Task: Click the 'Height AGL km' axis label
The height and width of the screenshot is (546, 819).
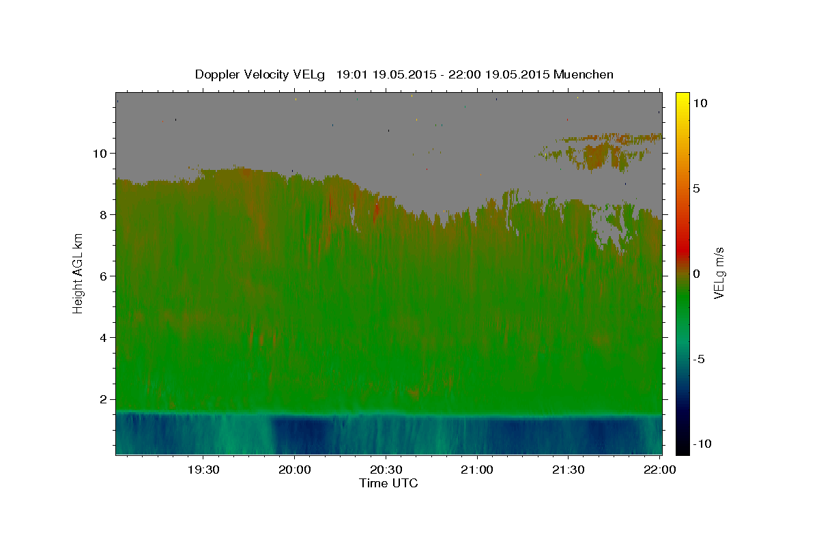Action: (x=78, y=272)
